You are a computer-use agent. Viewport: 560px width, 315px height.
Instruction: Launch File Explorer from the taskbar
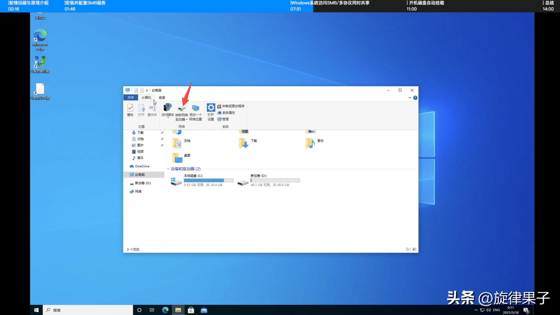(178, 310)
